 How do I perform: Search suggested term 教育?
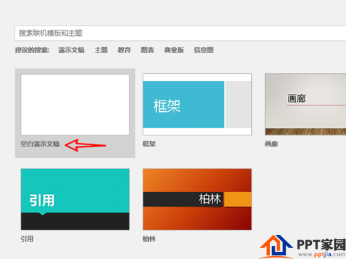[x=125, y=50]
